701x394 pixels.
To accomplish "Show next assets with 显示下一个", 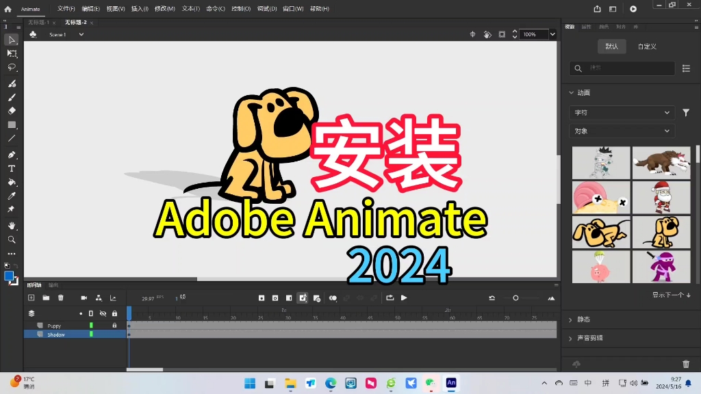I will pyautogui.click(x=671, y=295).
